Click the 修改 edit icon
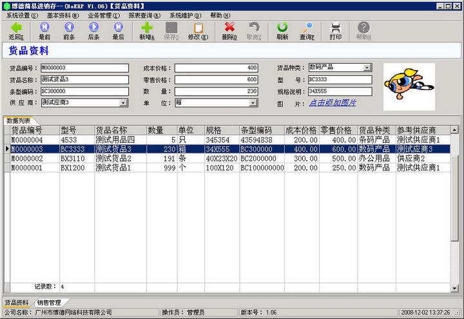The image size is (464, 319). [198, 30]
